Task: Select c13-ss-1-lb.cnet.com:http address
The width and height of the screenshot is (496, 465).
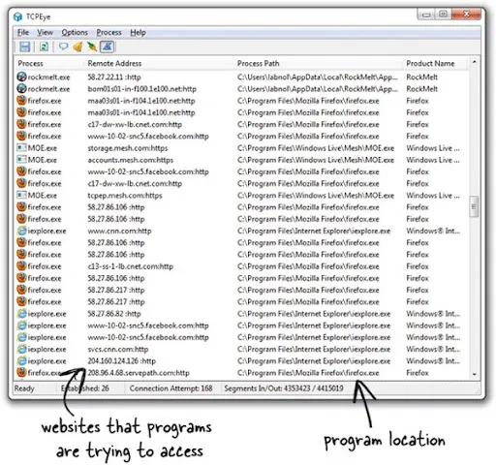Action: click(x=131, y=266)
